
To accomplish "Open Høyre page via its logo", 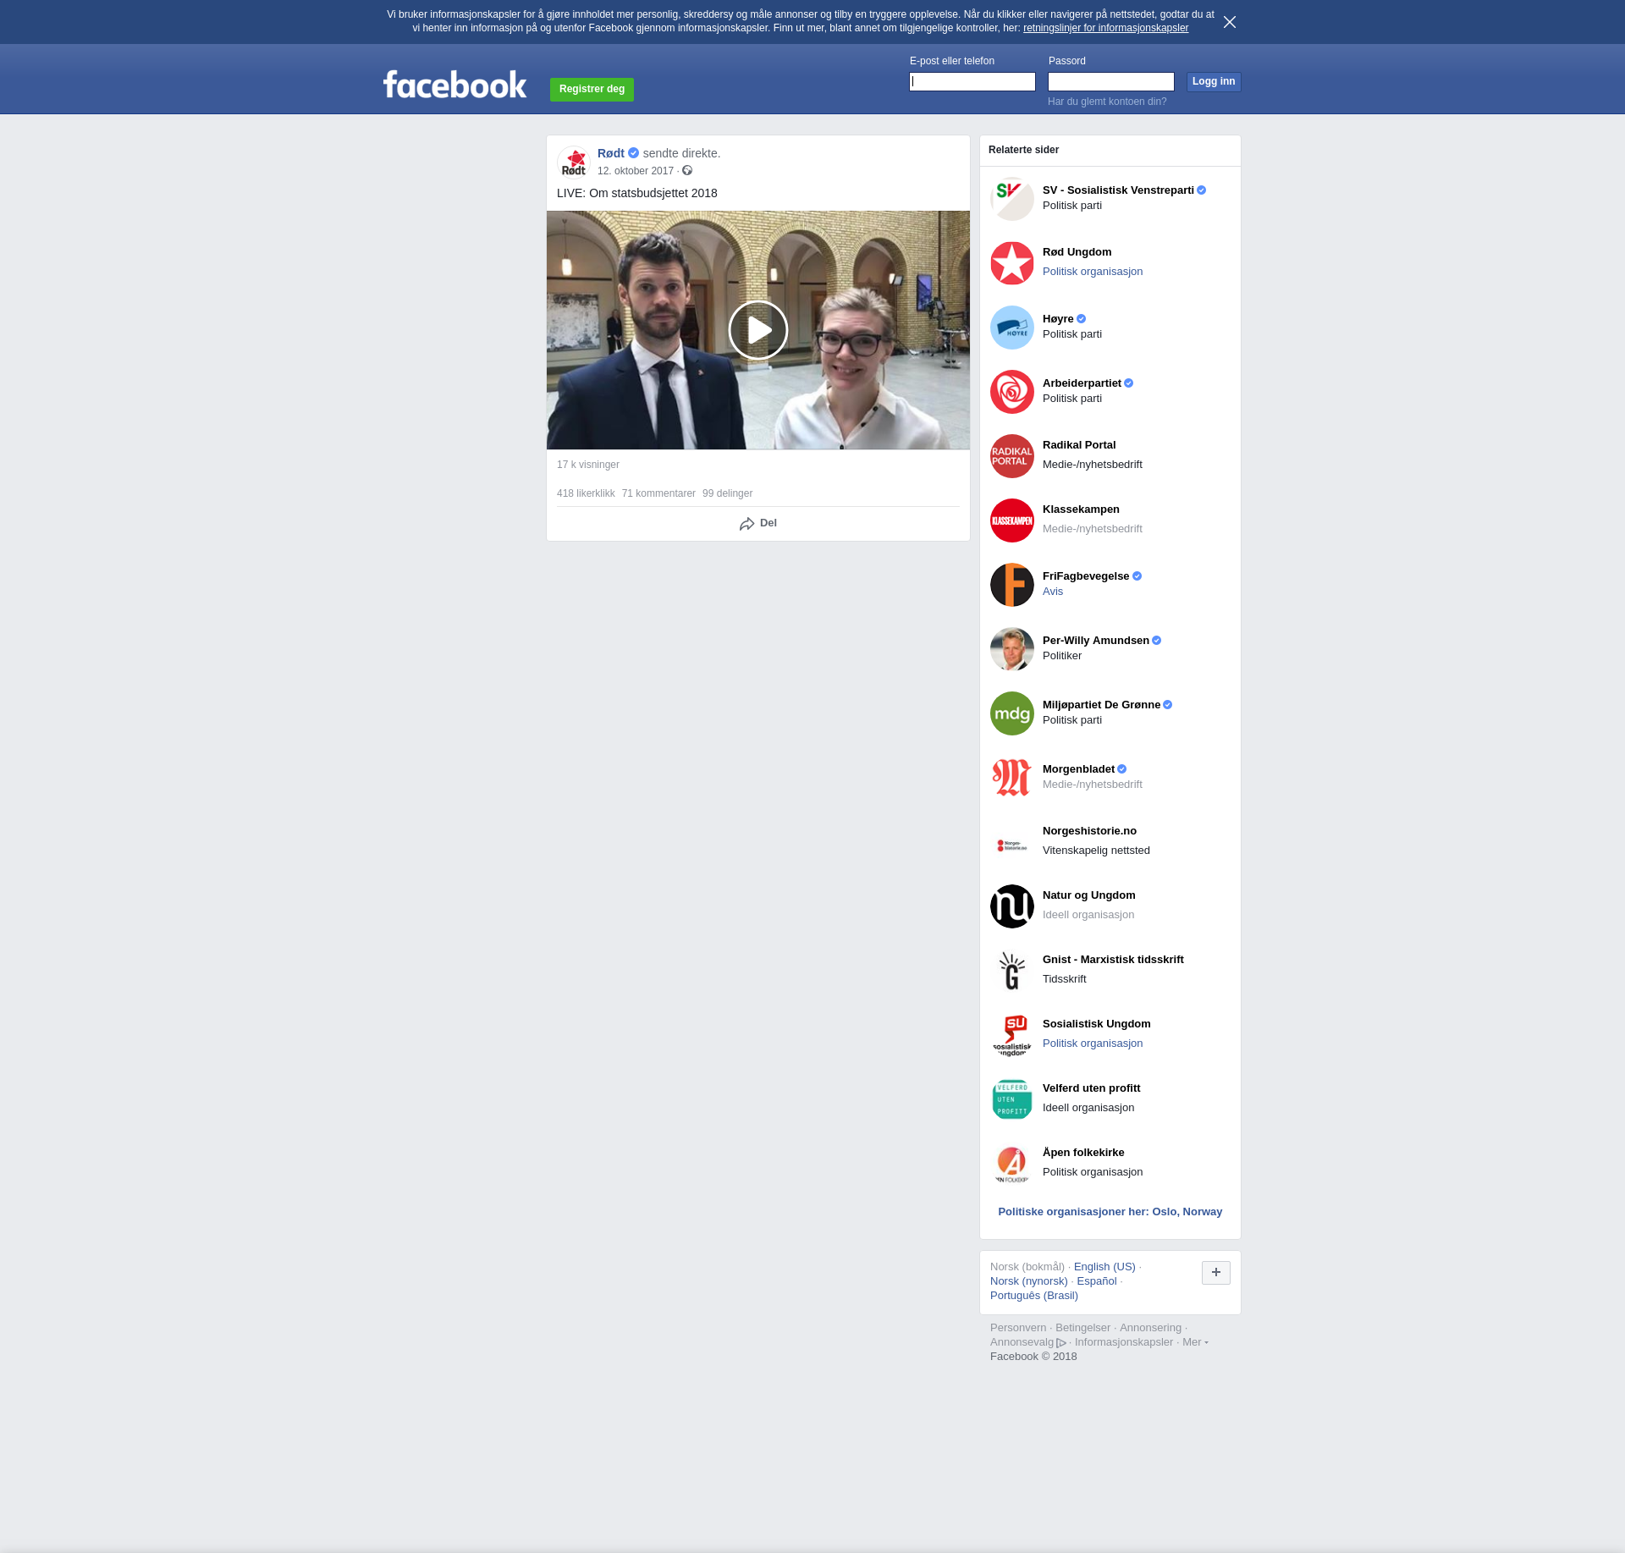I will (1012, 328).
